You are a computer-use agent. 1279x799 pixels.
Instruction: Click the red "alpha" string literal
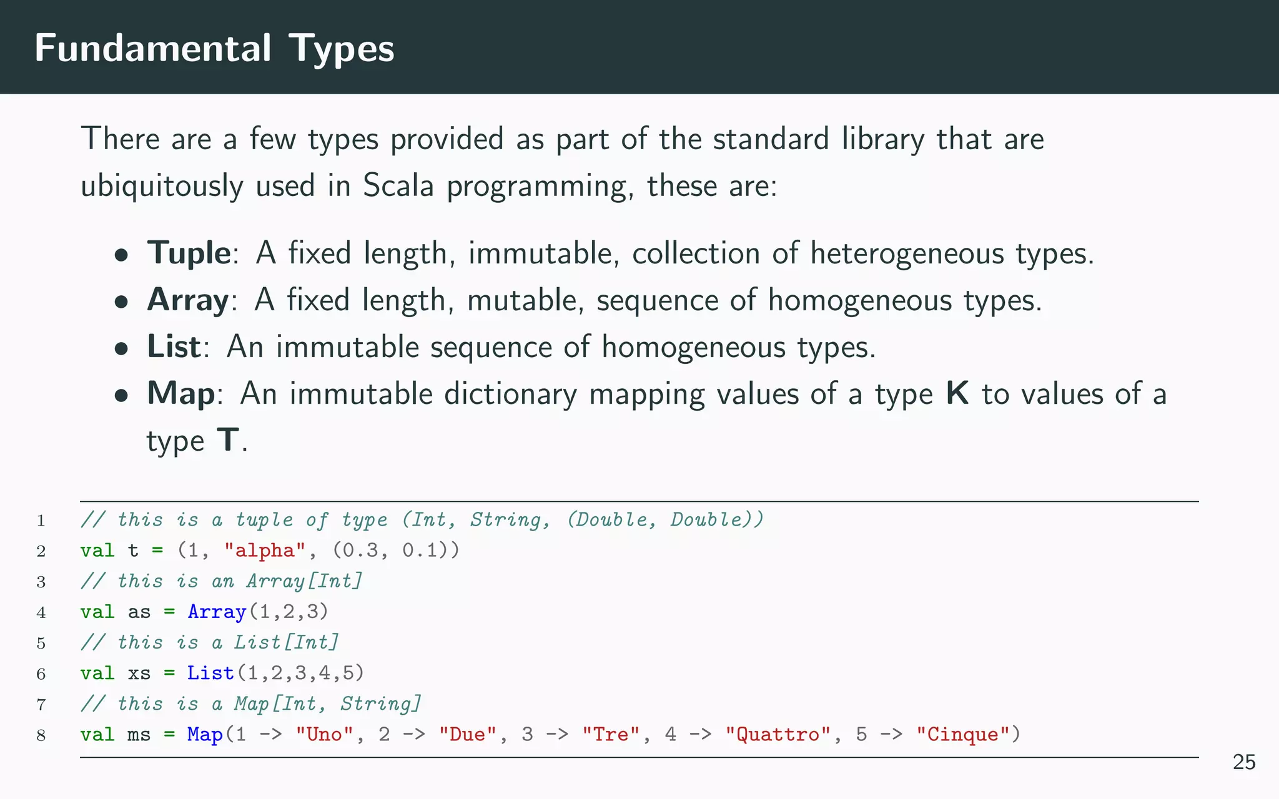[265, 551]
